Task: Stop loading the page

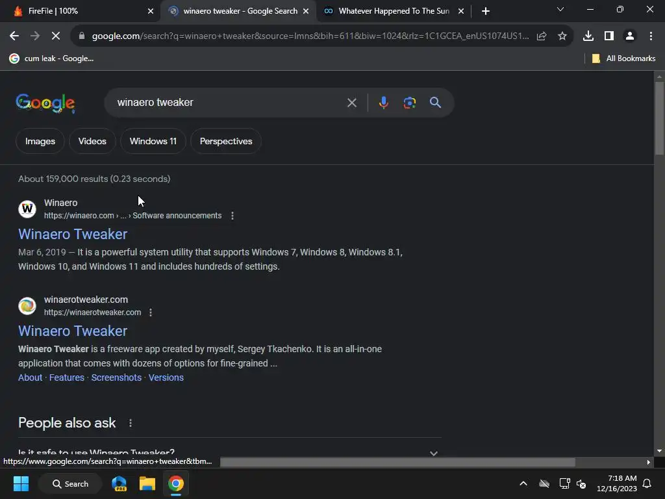Action: 56,36
